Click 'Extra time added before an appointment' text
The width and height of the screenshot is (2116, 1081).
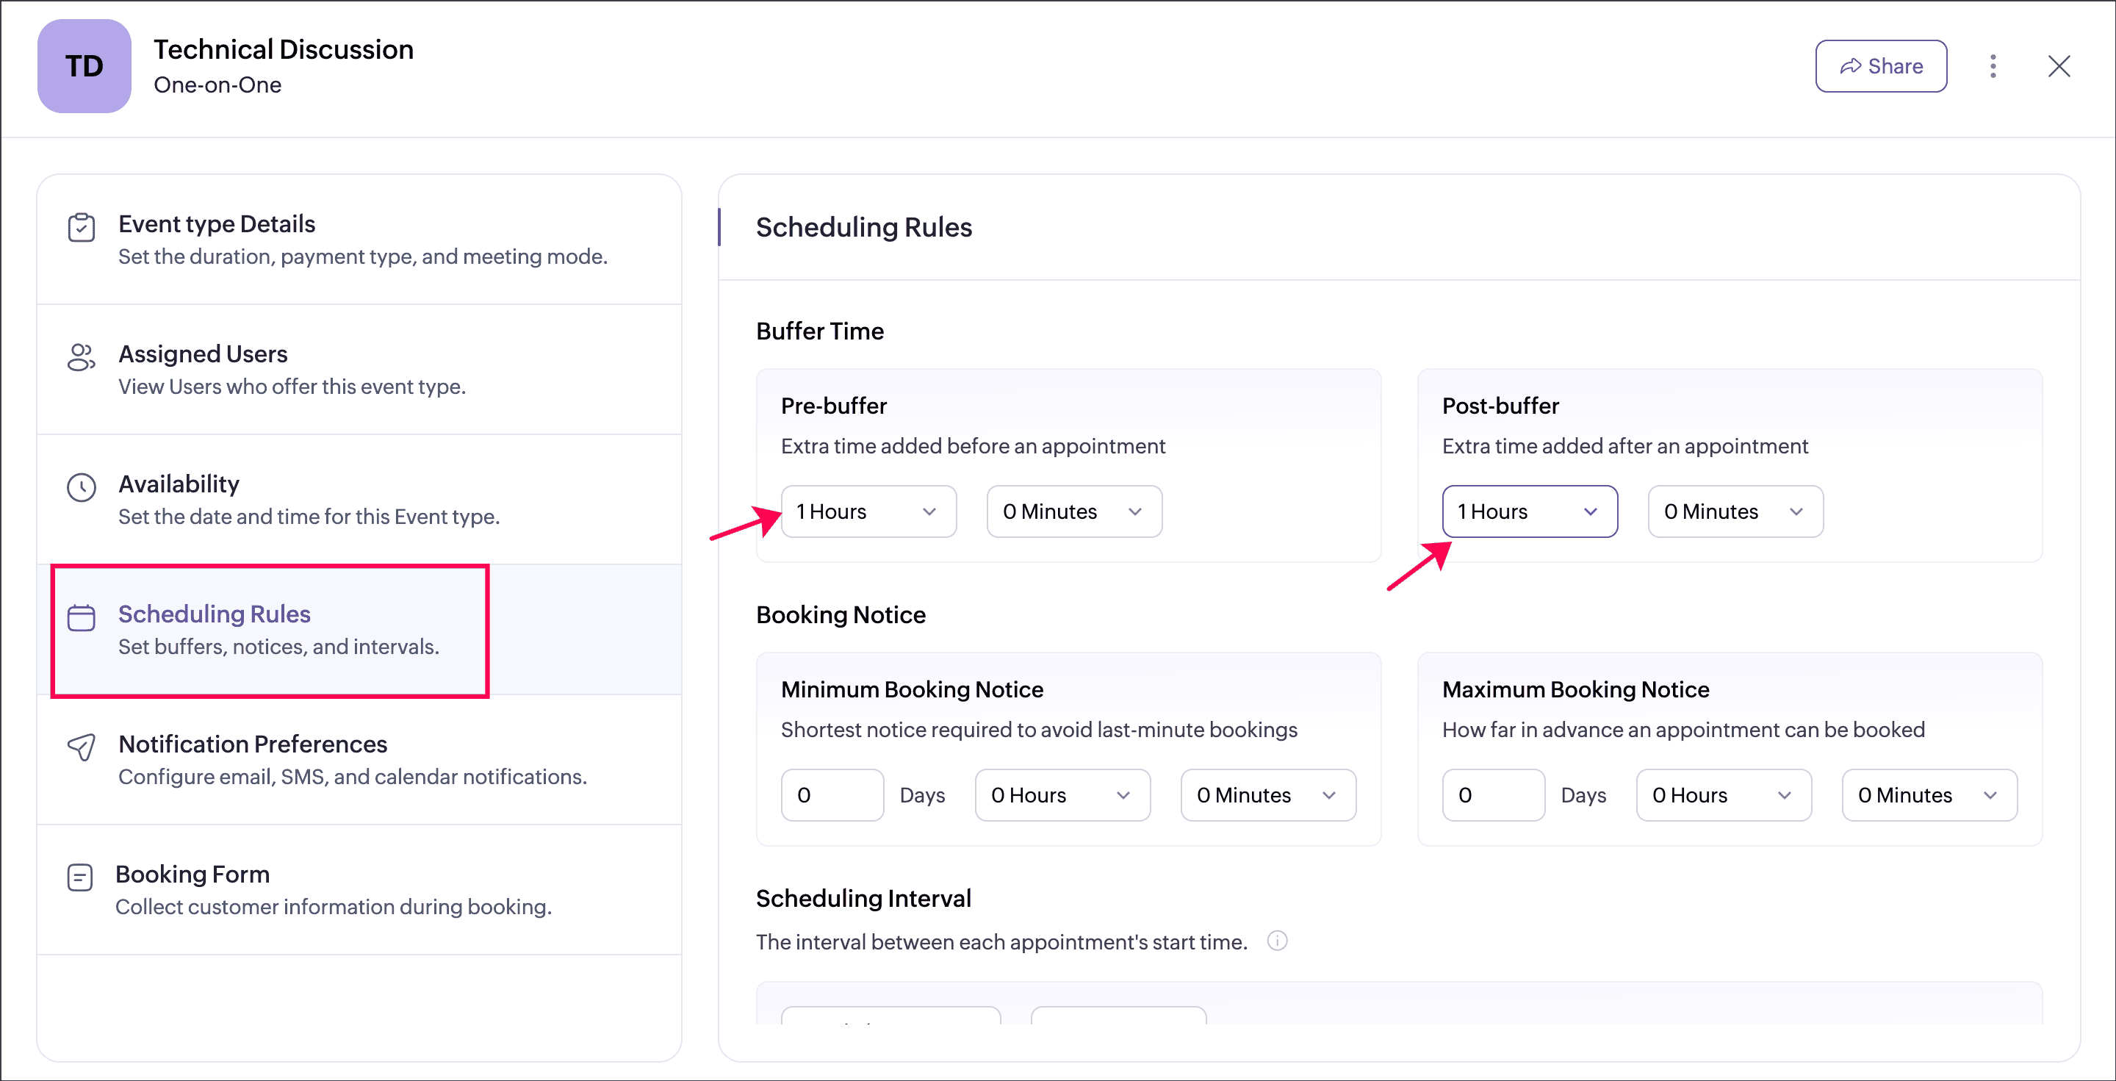pyautogui.click(x=973, y=446)
